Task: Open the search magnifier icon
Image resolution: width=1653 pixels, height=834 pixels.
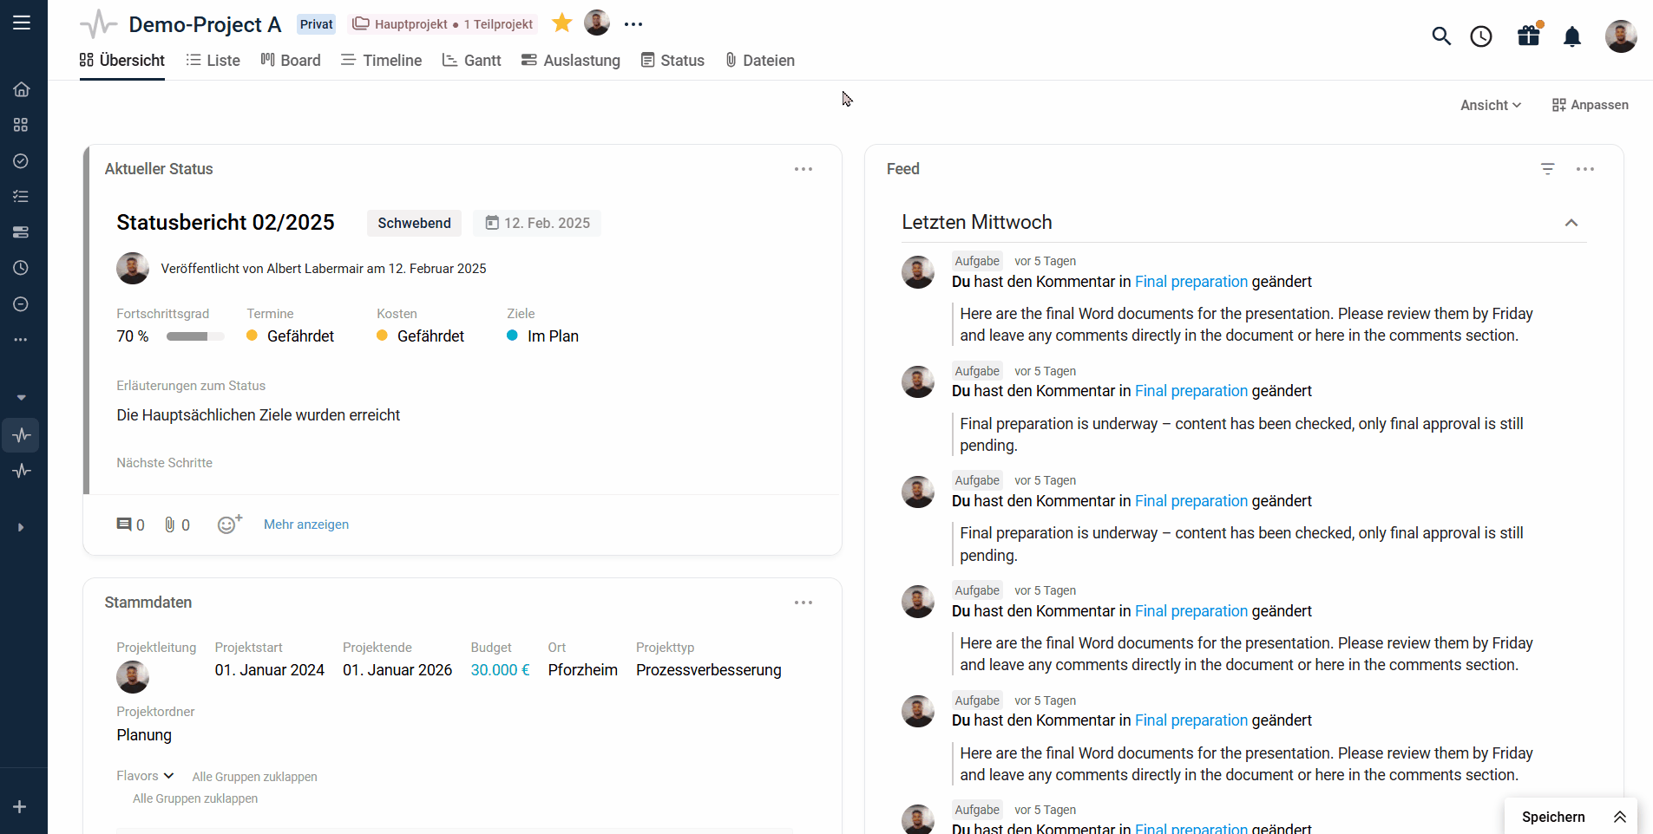Action: click(1441, 36)
